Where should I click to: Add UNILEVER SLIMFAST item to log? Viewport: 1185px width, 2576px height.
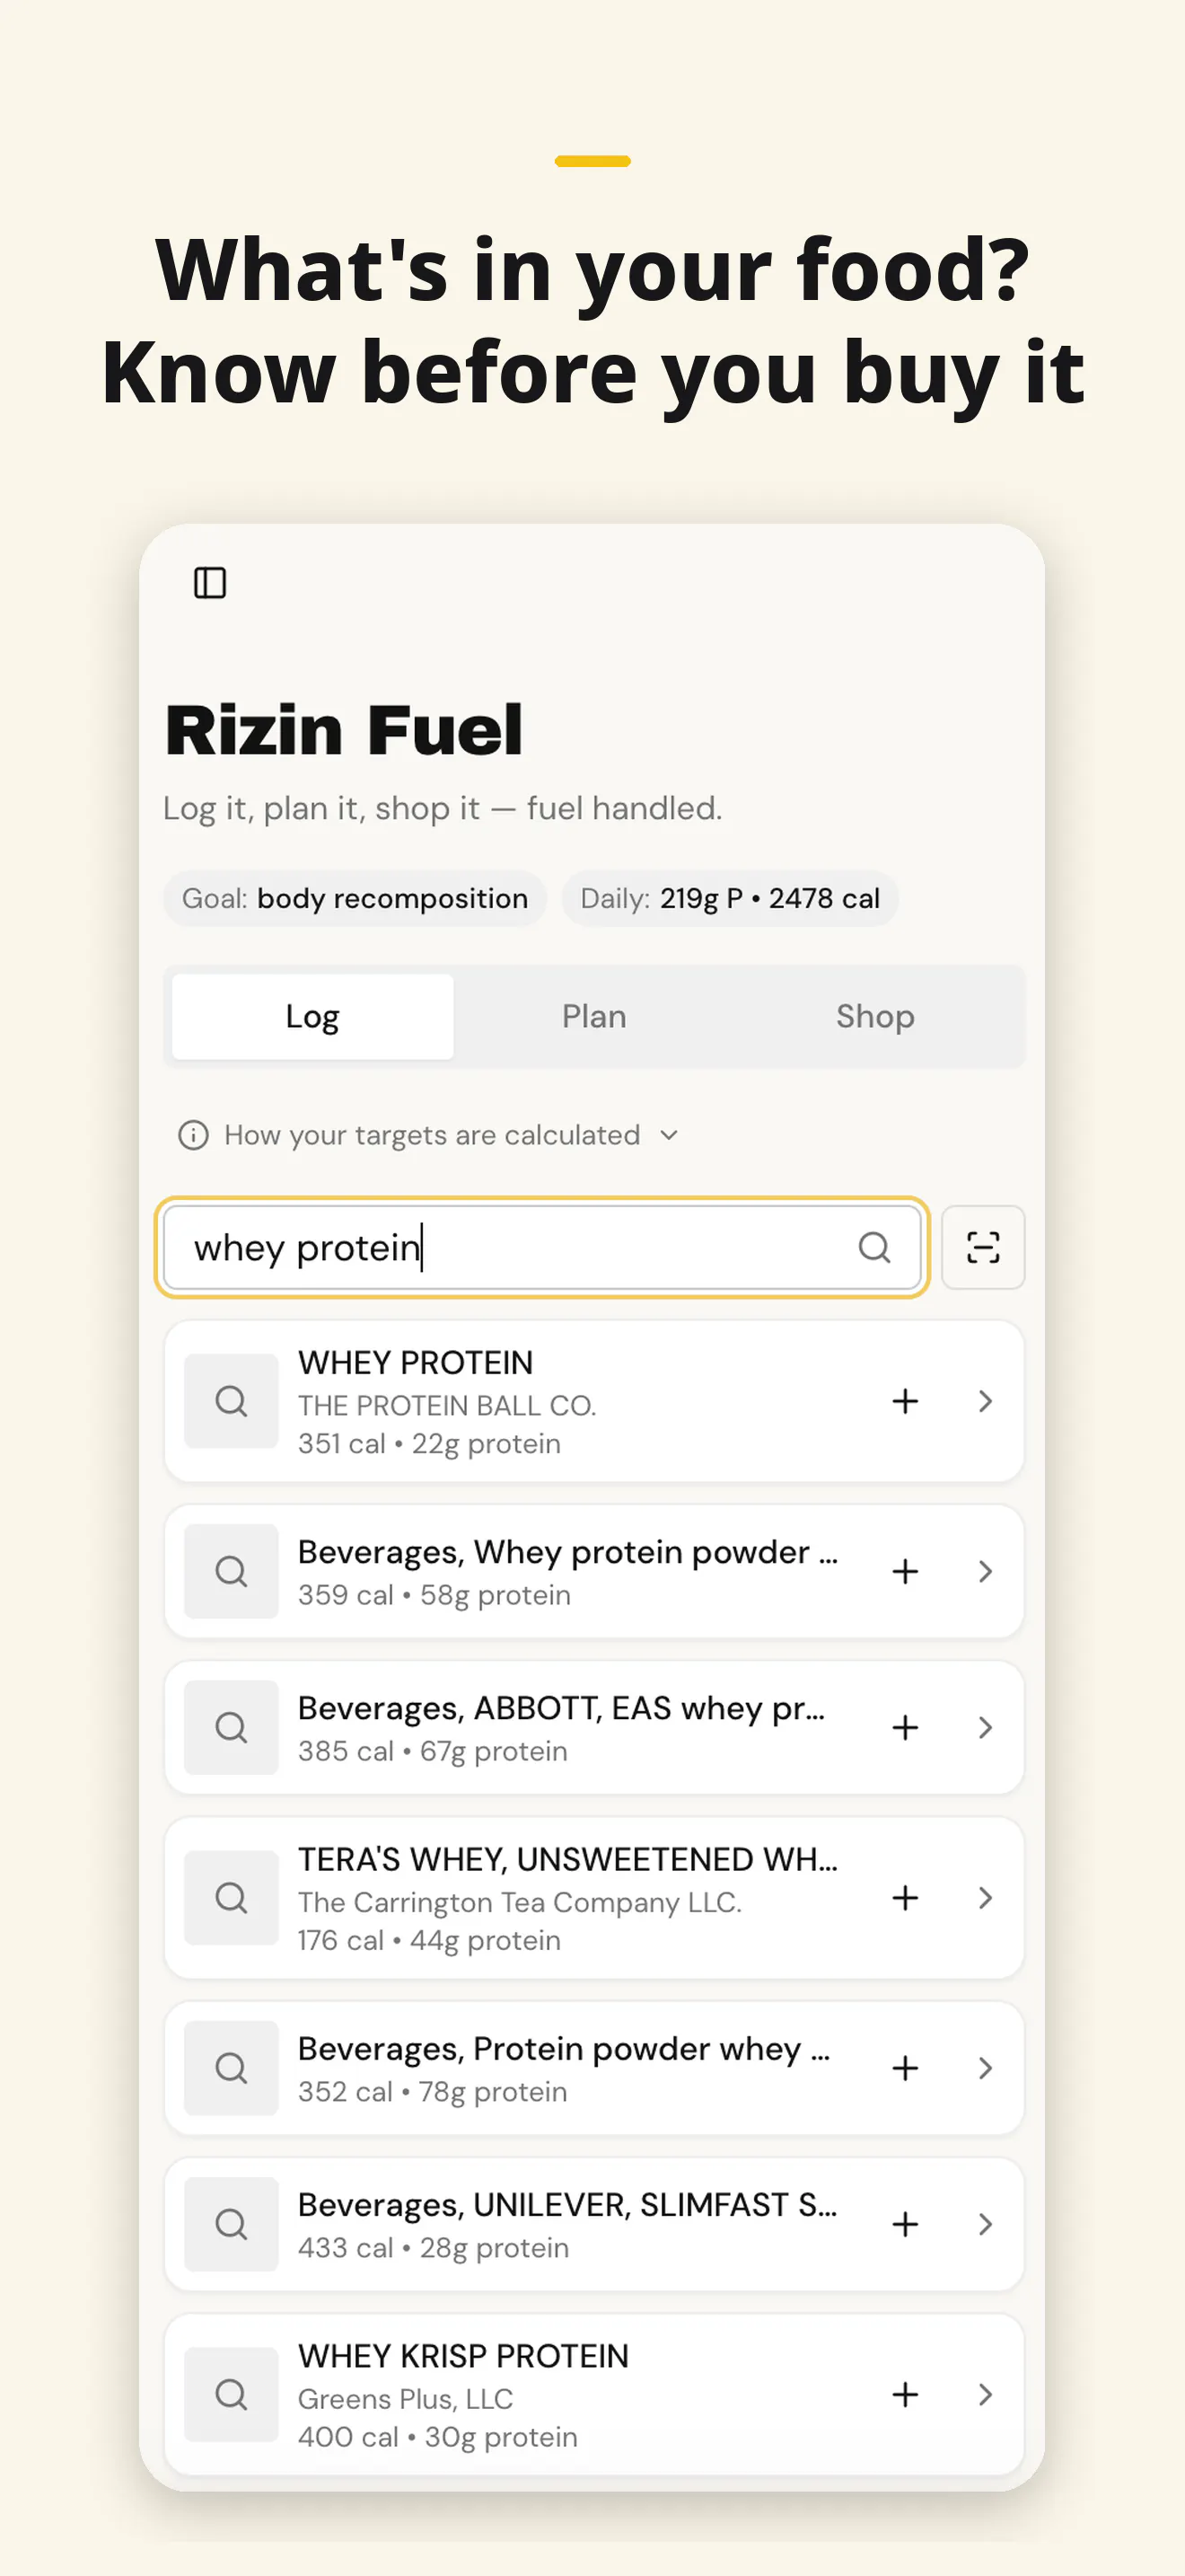coord(905,2224)
